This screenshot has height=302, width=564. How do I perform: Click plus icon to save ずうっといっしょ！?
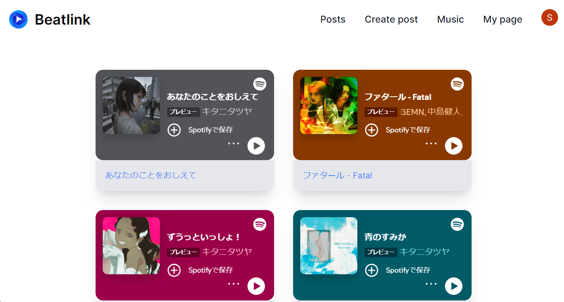point(174,270)
